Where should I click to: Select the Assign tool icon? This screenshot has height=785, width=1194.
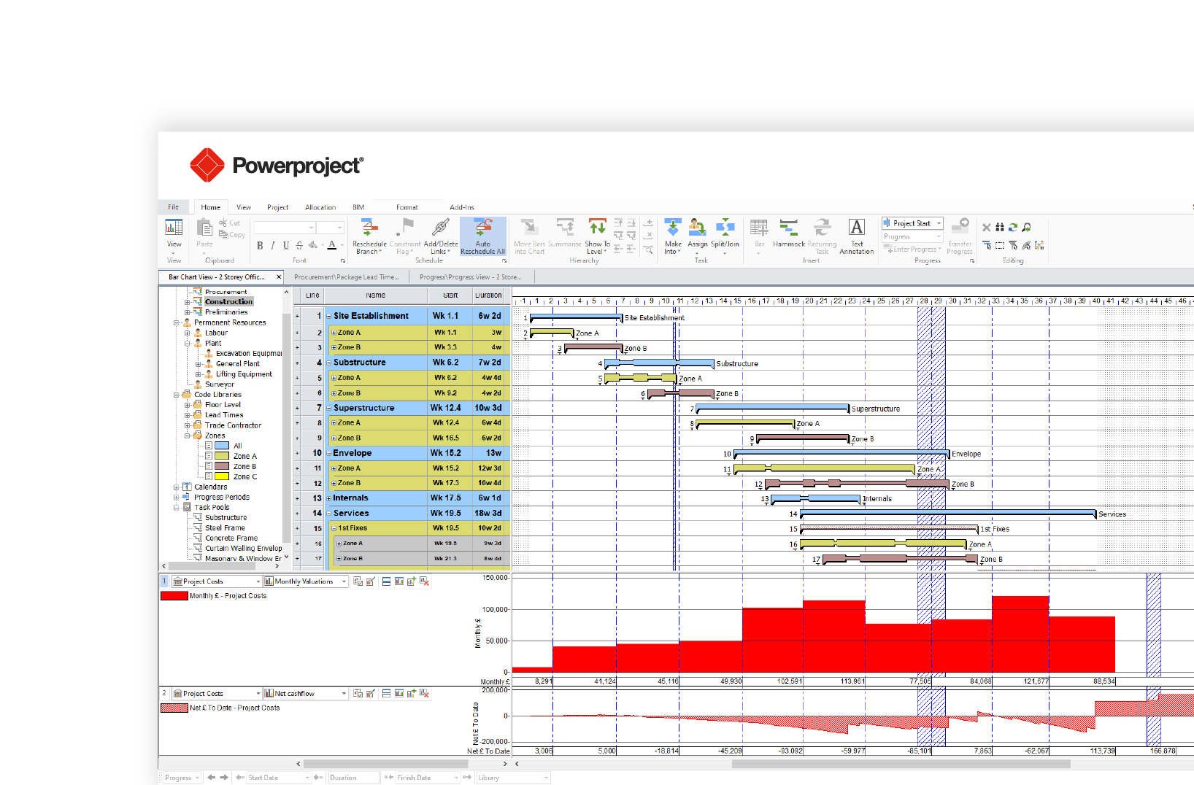(697, 228)
